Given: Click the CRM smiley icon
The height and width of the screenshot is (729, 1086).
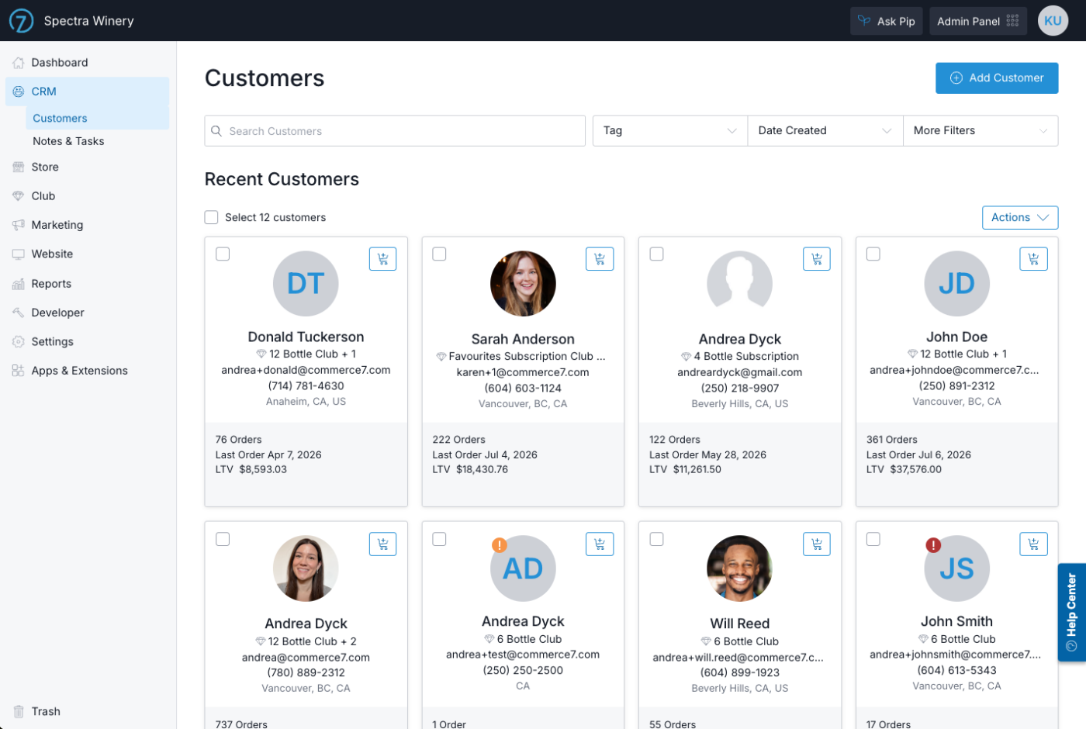Looking at the screenshot, I should point(19,92).
